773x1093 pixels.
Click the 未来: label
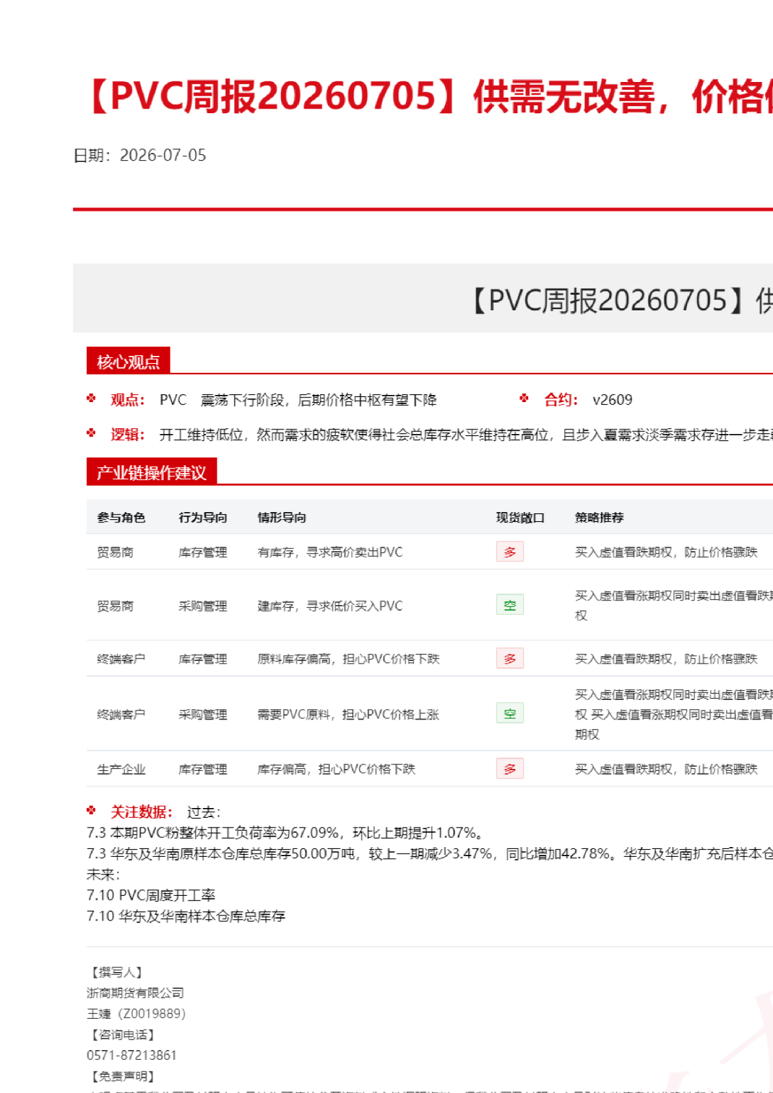coord(103,874)
